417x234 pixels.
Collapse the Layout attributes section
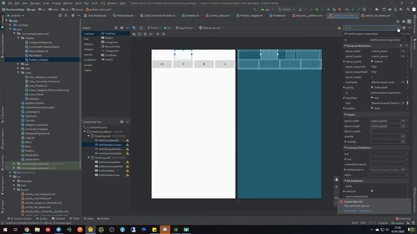(x=345, y=114)
